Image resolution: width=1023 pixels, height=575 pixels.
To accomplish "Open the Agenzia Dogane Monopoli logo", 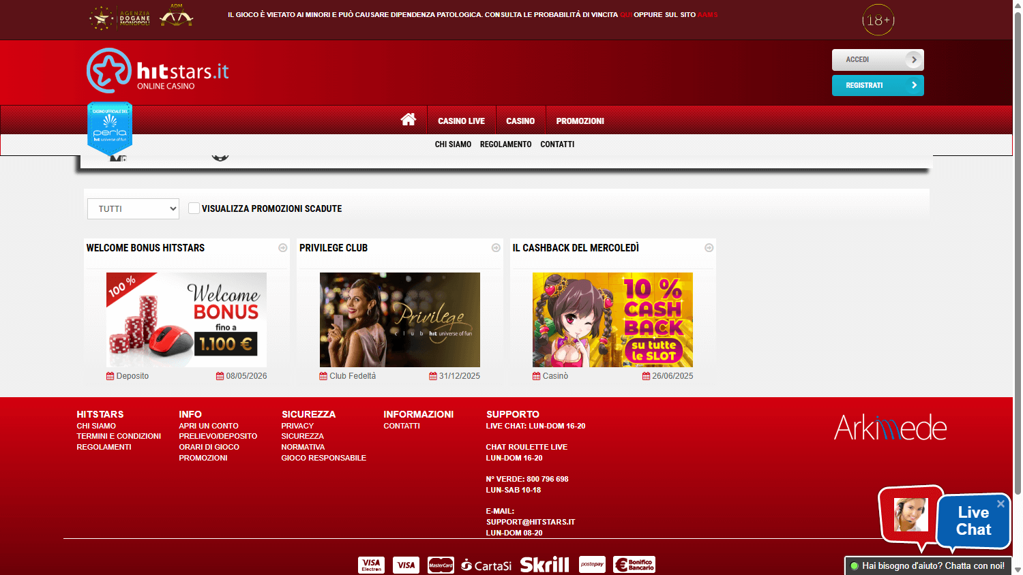I will click(120, 18).
